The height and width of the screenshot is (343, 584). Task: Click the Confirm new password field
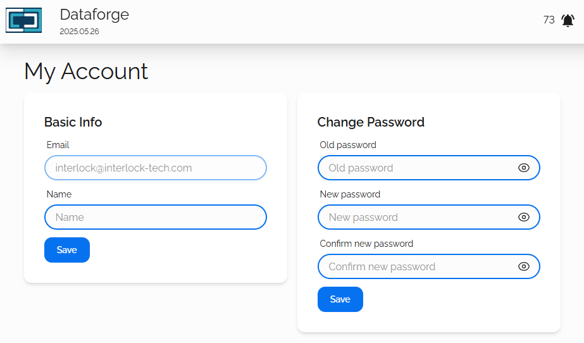pyautogui.click(x=418, y=266)
